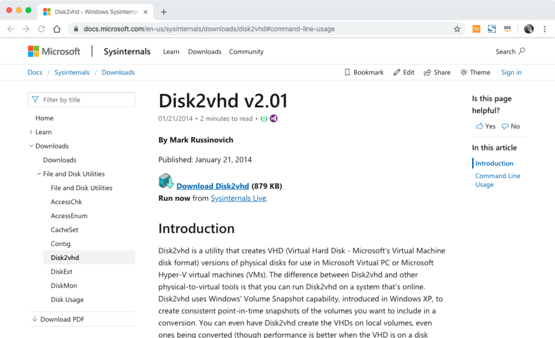Open a new browser tab
The height and width of the screenshot is (338, 555).
164,12
